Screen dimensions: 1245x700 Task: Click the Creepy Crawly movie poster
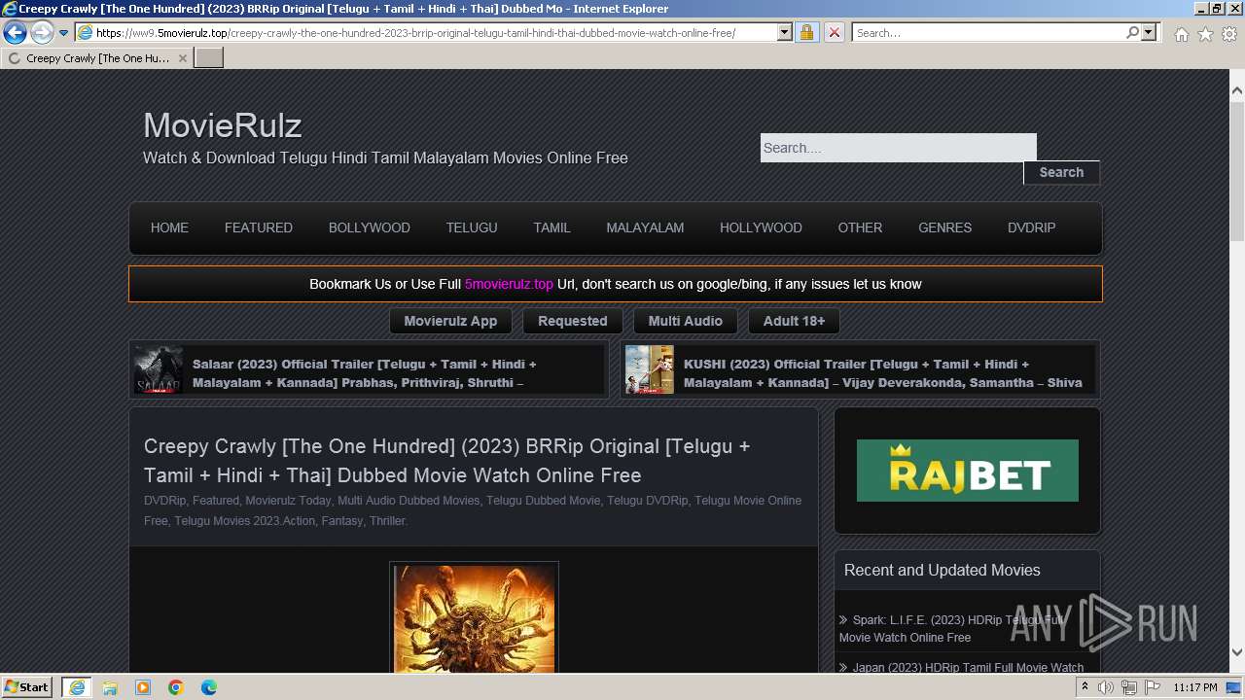click(474, 618)
